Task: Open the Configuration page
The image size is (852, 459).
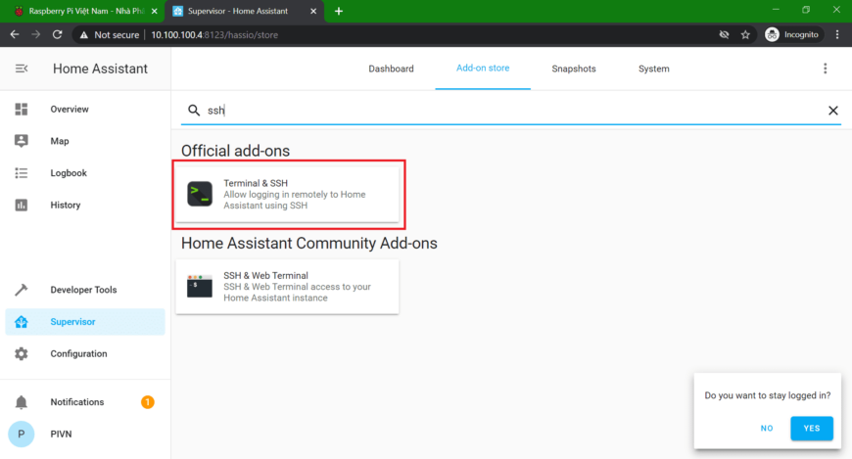Action: tap(78, 353)
